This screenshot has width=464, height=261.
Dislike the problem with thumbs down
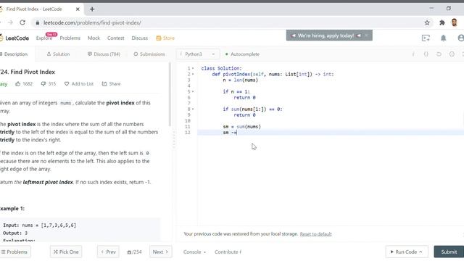click(x=43, y=84)
